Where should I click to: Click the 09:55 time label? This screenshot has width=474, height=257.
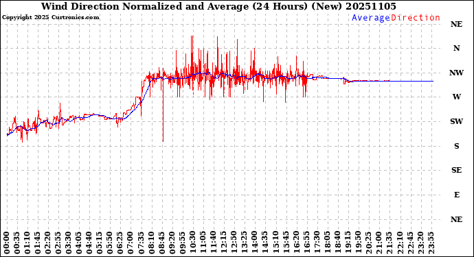tap(183, 243)
